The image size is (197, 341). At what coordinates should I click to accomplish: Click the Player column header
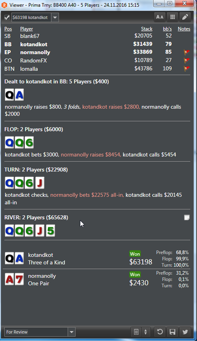(26, 29)
